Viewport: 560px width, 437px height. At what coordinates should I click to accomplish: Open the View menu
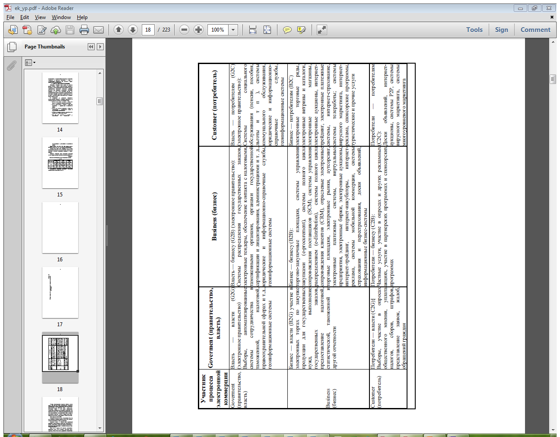point(40,17)
